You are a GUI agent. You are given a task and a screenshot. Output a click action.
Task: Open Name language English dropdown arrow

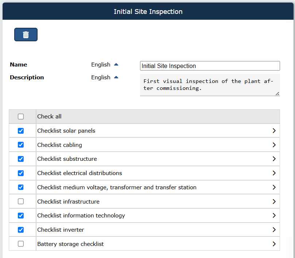116,64
